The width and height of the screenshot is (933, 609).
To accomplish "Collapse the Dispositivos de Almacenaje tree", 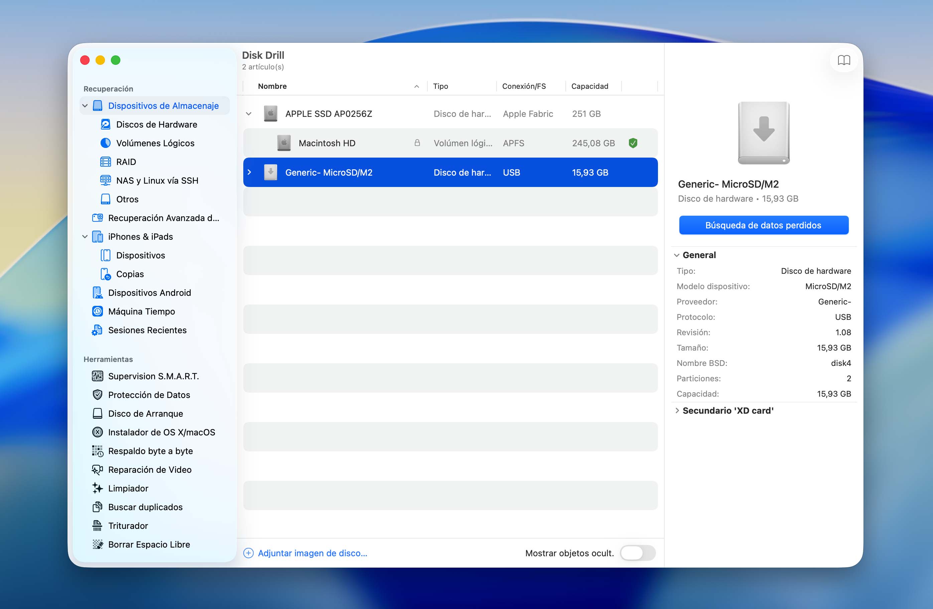I will 85,106.
